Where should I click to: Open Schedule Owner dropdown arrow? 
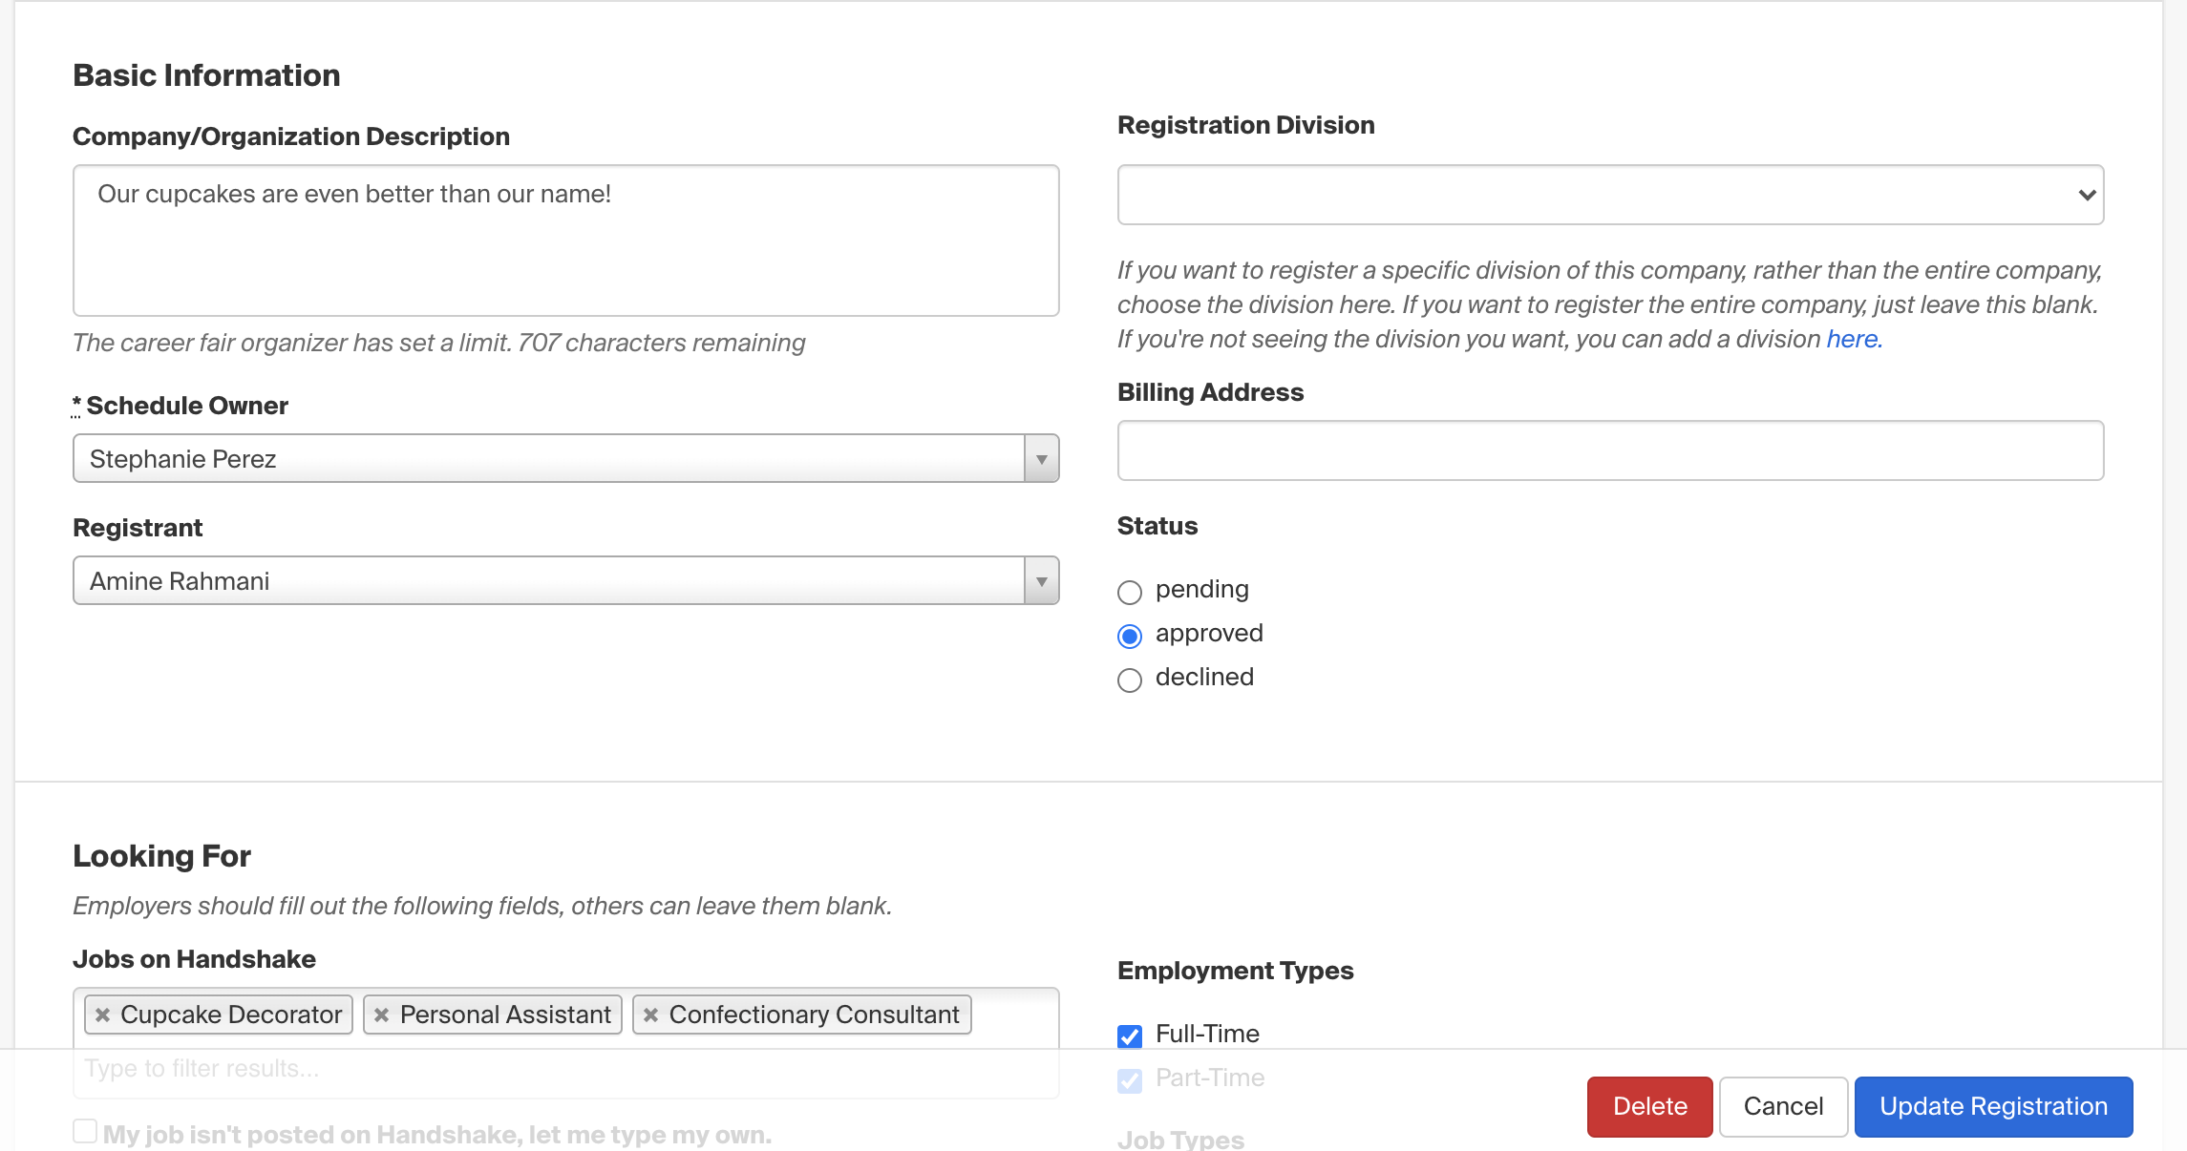[x=1041, y=459]
